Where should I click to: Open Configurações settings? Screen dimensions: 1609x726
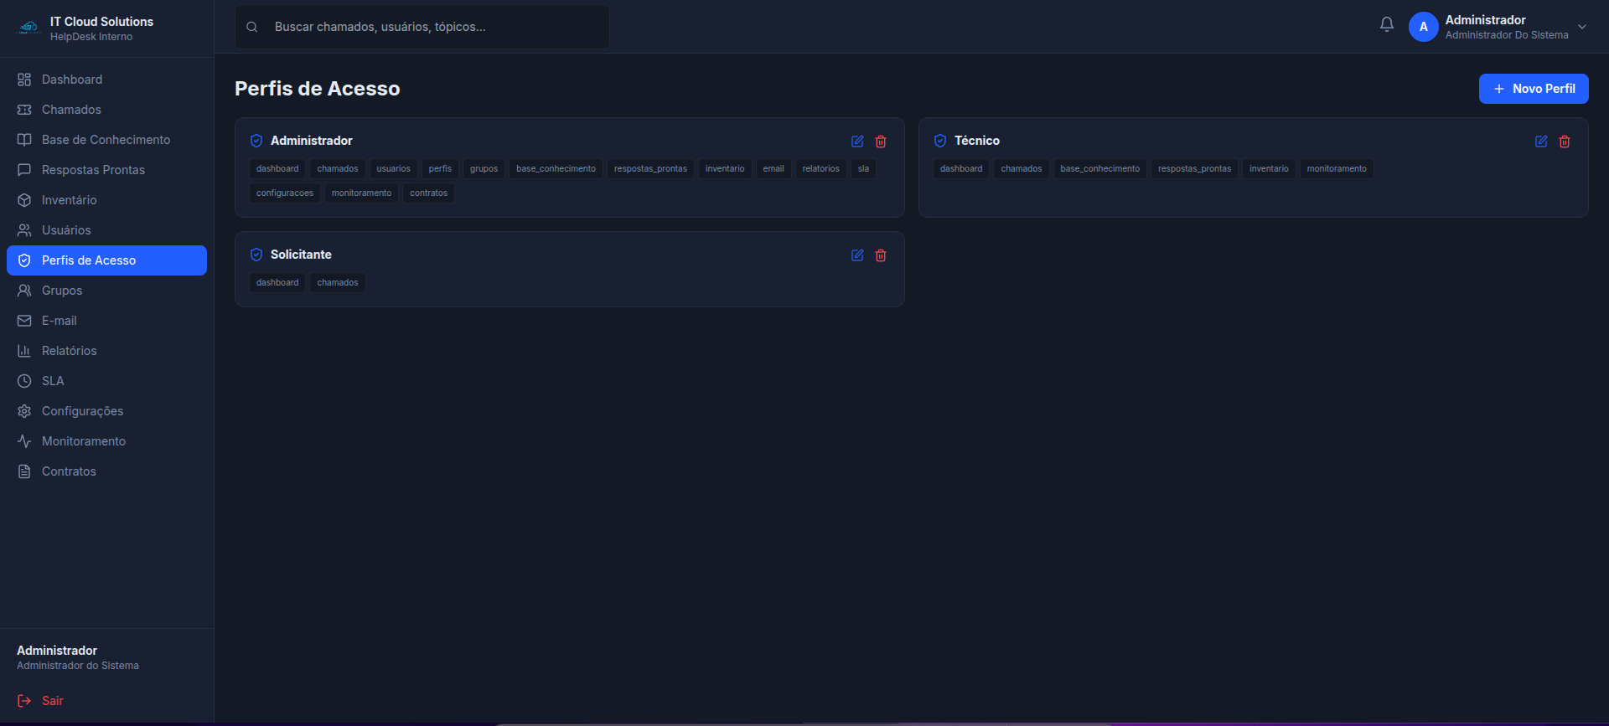point(106,411)
